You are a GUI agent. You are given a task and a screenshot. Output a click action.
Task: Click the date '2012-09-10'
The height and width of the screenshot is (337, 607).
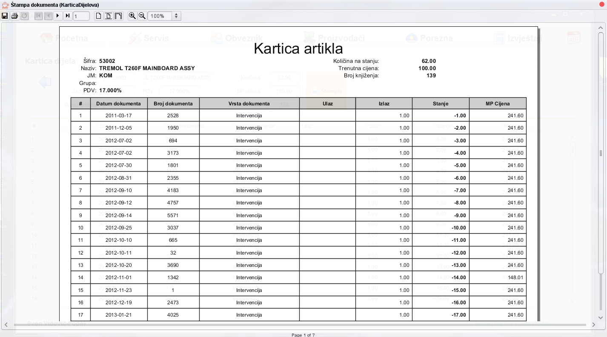pos(118,190)
